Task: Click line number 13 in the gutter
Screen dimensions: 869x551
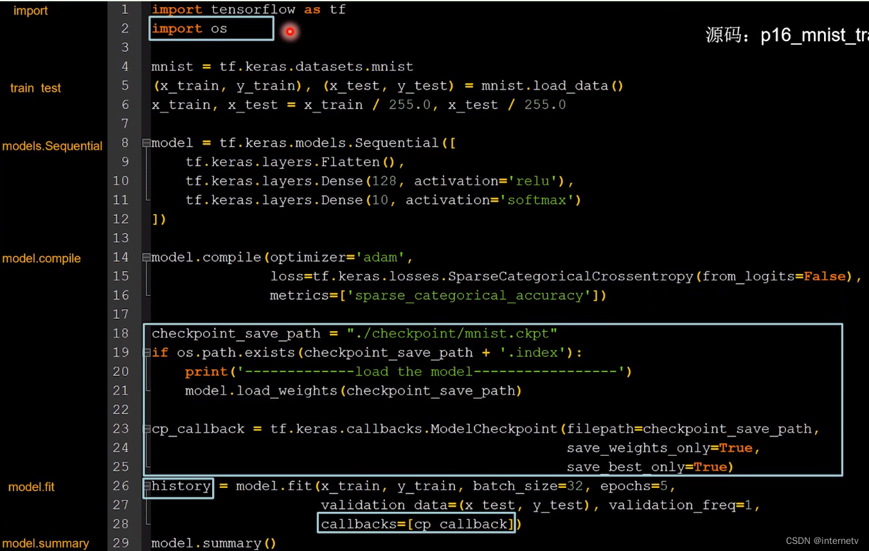Action: [x=121, y=239]
